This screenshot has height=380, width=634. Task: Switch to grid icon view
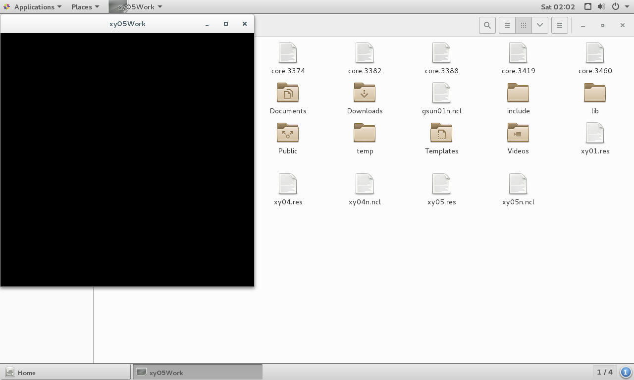pos(523,25)
